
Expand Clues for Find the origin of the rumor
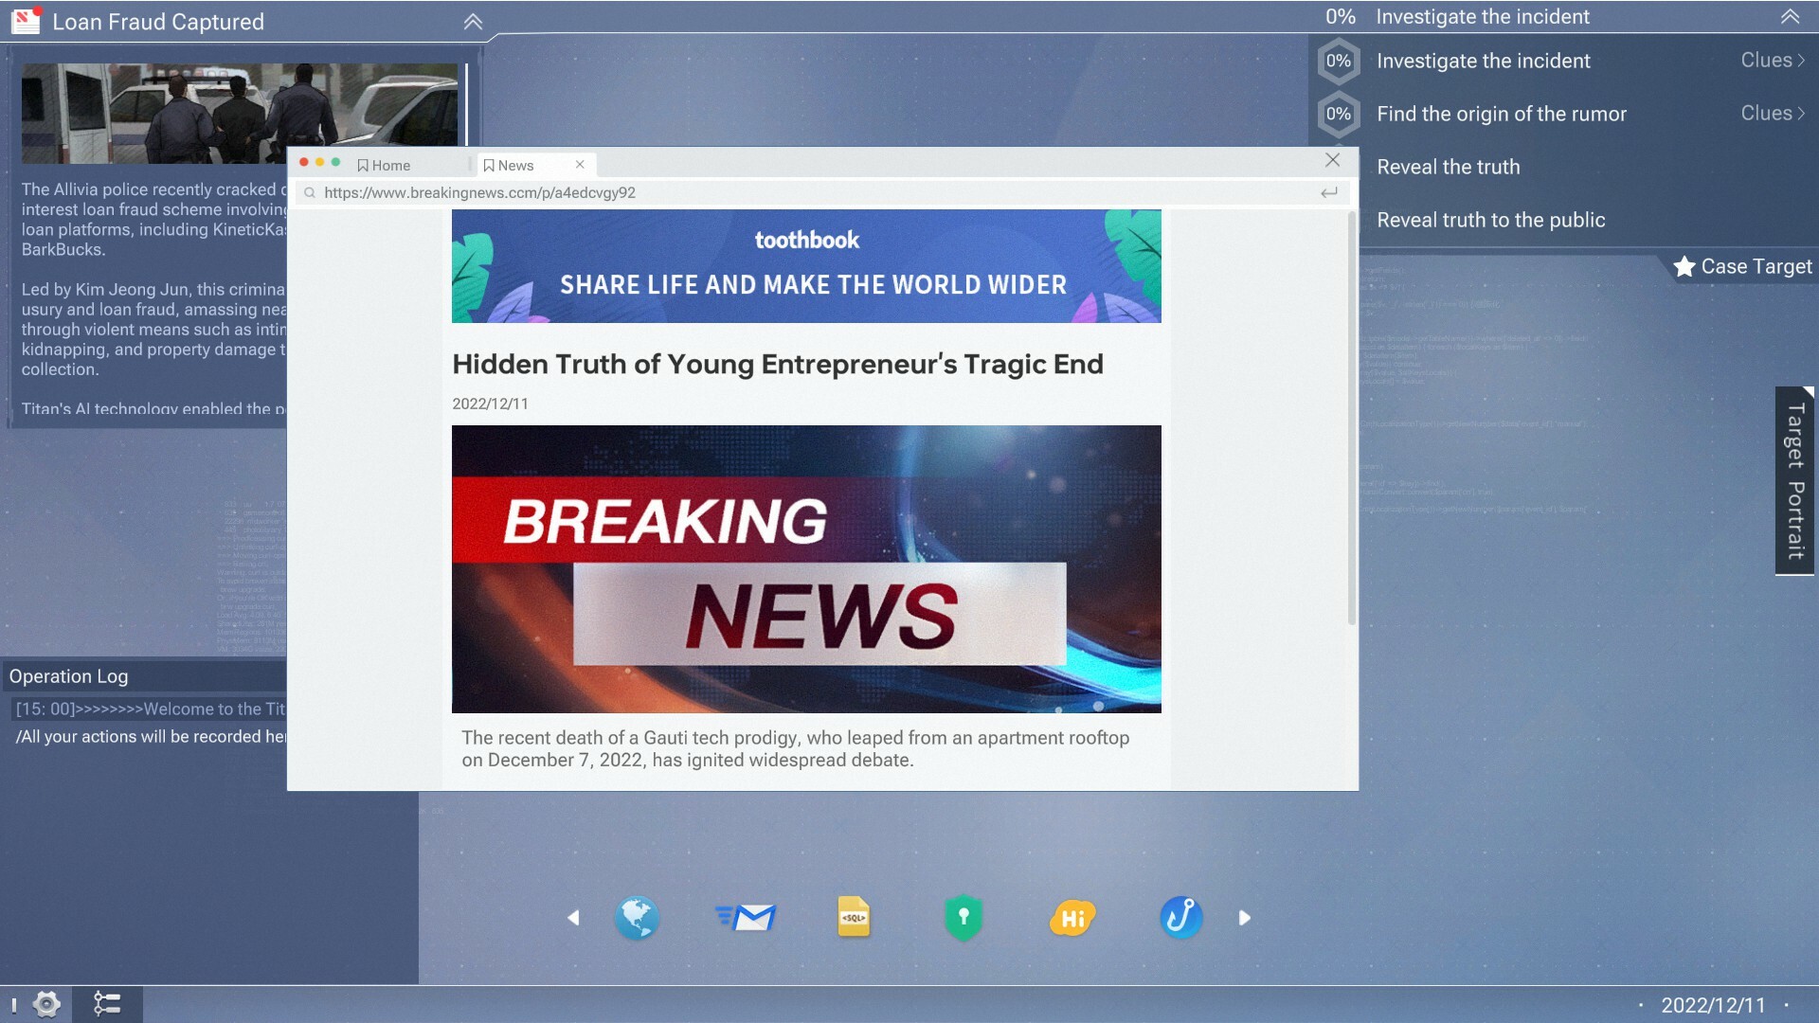(1771, 113)
